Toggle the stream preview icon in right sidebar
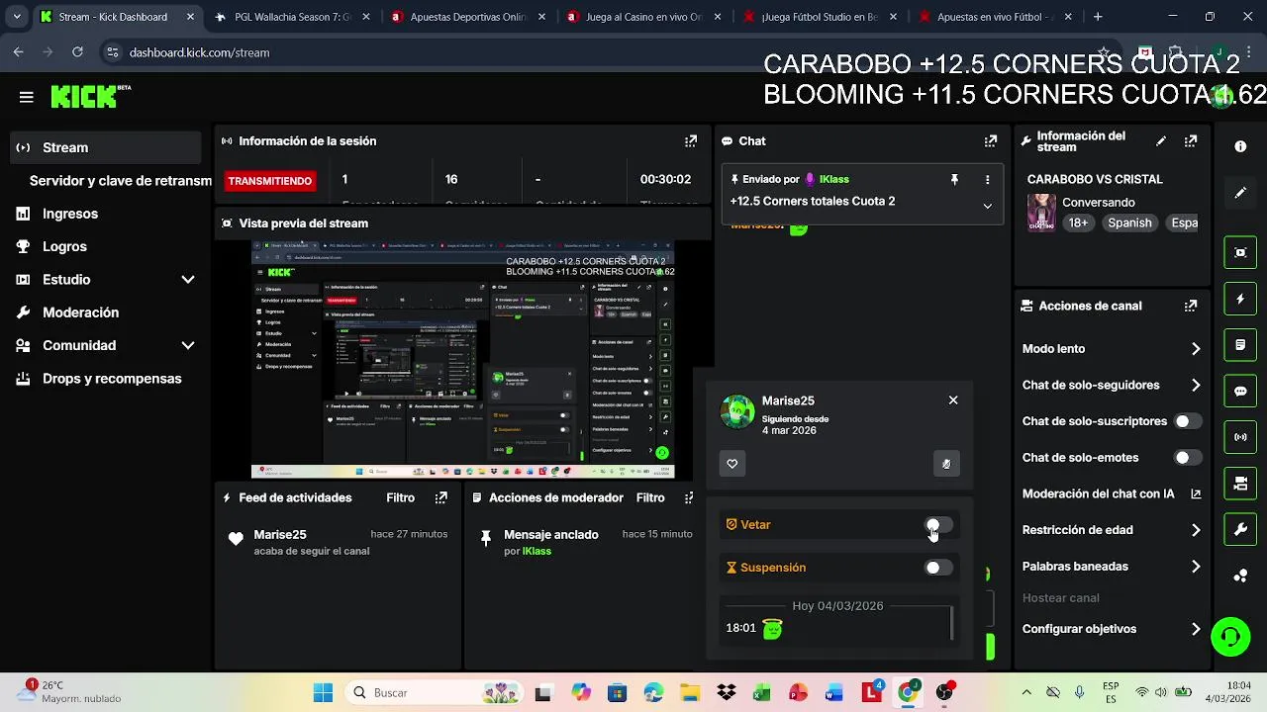This screenshot has height=712, width=1267. (1240, 252)
